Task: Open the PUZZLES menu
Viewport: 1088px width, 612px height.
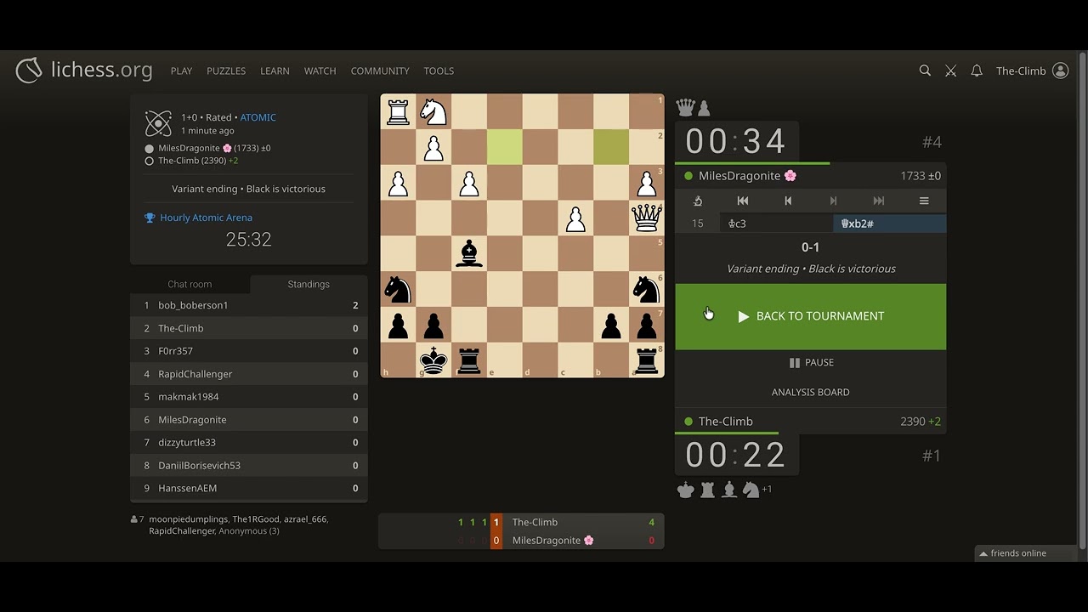Action: pyautogui.click(x=226, y=71)
